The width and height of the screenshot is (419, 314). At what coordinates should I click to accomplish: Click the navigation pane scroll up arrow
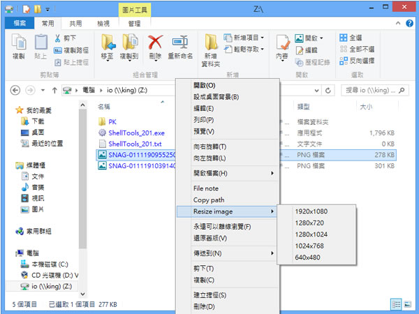pyautogui.click(x=82, y=105)
